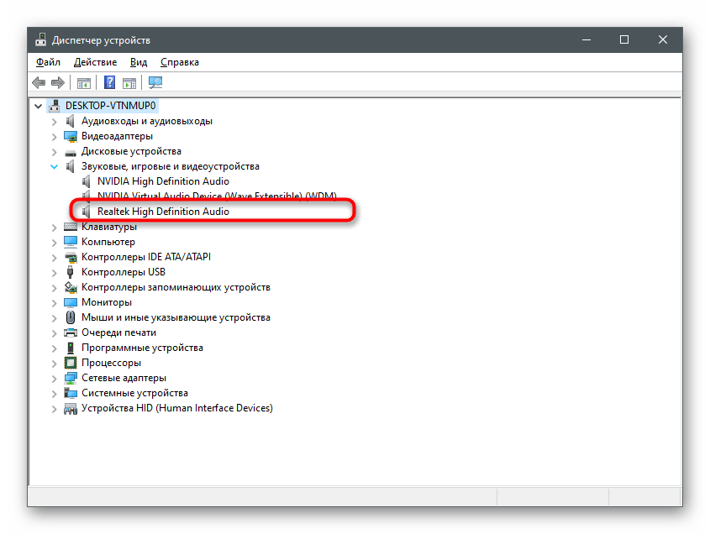The image size is (710, 534).
Task: Click the Device Manager title bar icon
Action: tap(41, 39)
